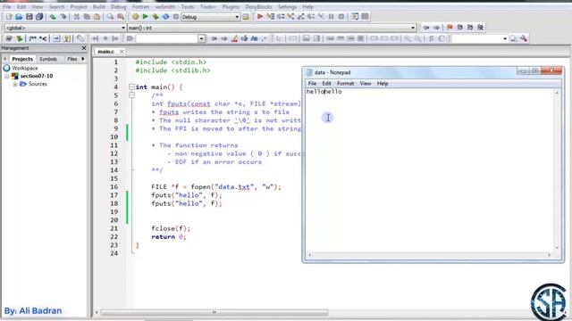Build the project with the gear icon

[x=135, y=17]
